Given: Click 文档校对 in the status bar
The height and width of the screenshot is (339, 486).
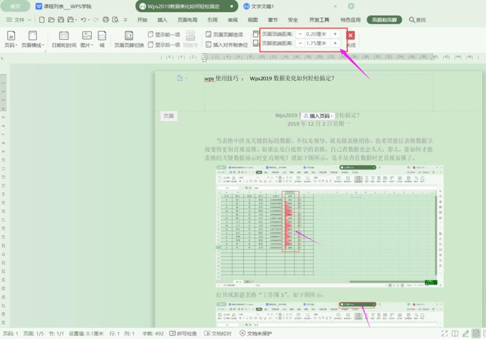Looking at the screenshot, I should point(218,333).
